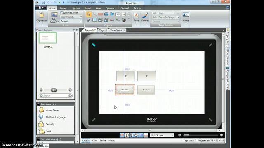Open the Help icon at ribbon right
The width and height of the screenshot is (264, 148).
pyautogui.click(x=227, y=8)
